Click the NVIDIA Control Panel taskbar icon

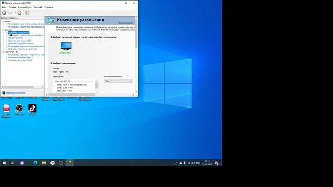(x=69, y=163)
